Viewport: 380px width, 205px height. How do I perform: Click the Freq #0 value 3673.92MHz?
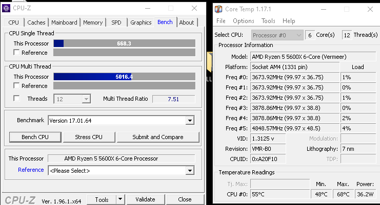coord(295,77)
